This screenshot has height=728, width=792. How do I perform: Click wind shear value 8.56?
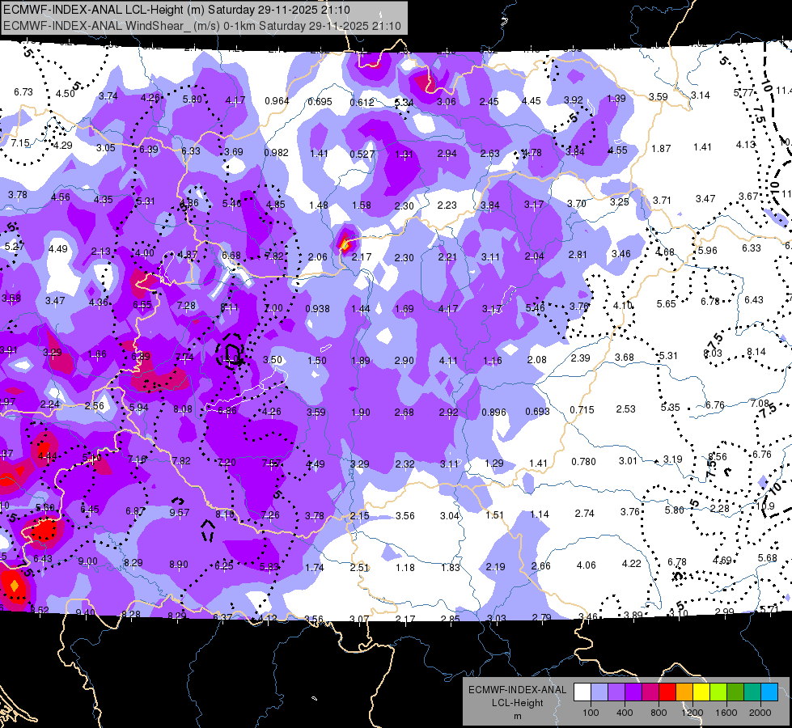[718, 457]
